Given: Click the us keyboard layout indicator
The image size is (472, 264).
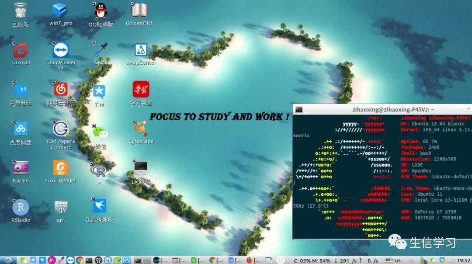Looking at the screenshot, I should (x=398, y=261).
